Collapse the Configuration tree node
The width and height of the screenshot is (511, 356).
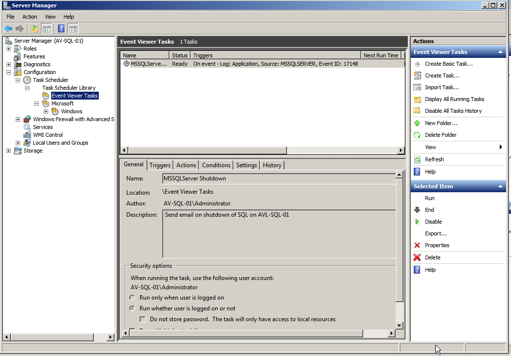[8, 72]
